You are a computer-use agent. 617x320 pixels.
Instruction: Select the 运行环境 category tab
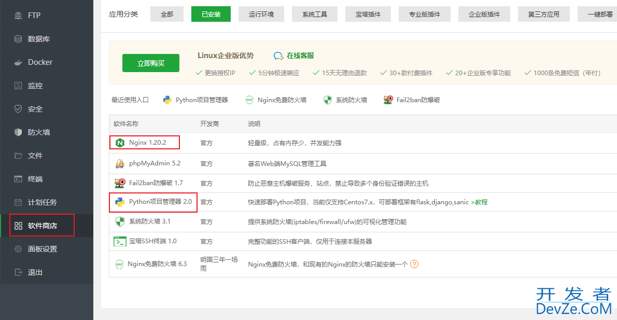(x=261, y=14)
